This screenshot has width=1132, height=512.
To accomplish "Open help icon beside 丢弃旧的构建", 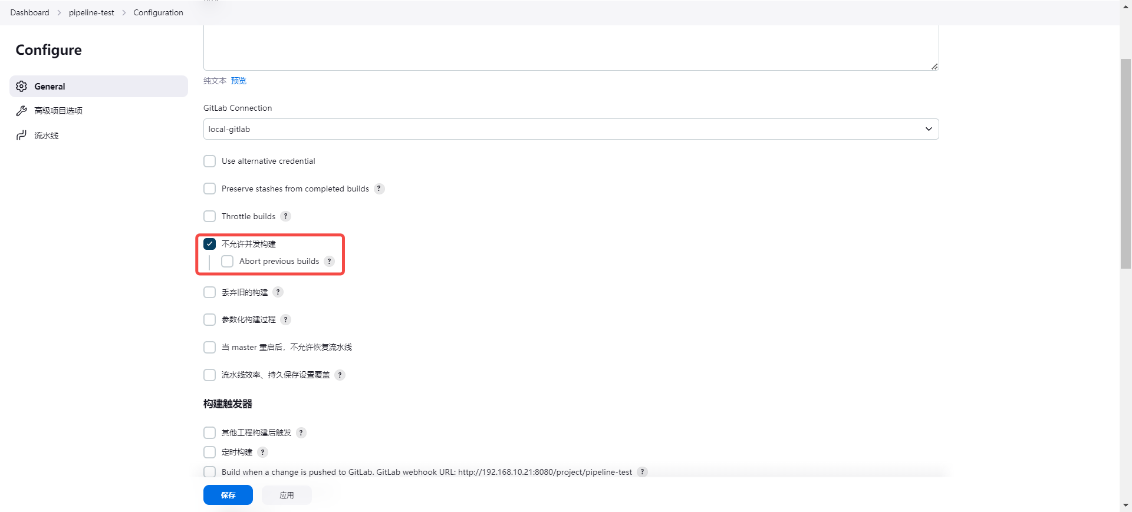I will pyautogui.click(x=278, y=292).
